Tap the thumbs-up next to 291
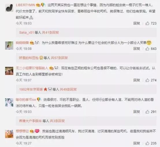The width and height of the screenshot is (160, 147). [x=147, y=112]
